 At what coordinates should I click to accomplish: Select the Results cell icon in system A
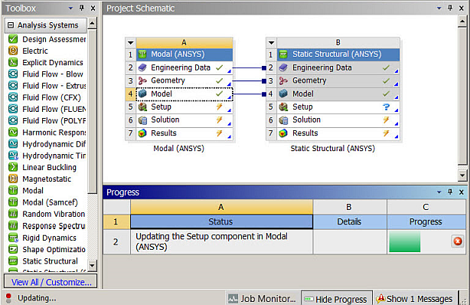[x=142, y=133]
